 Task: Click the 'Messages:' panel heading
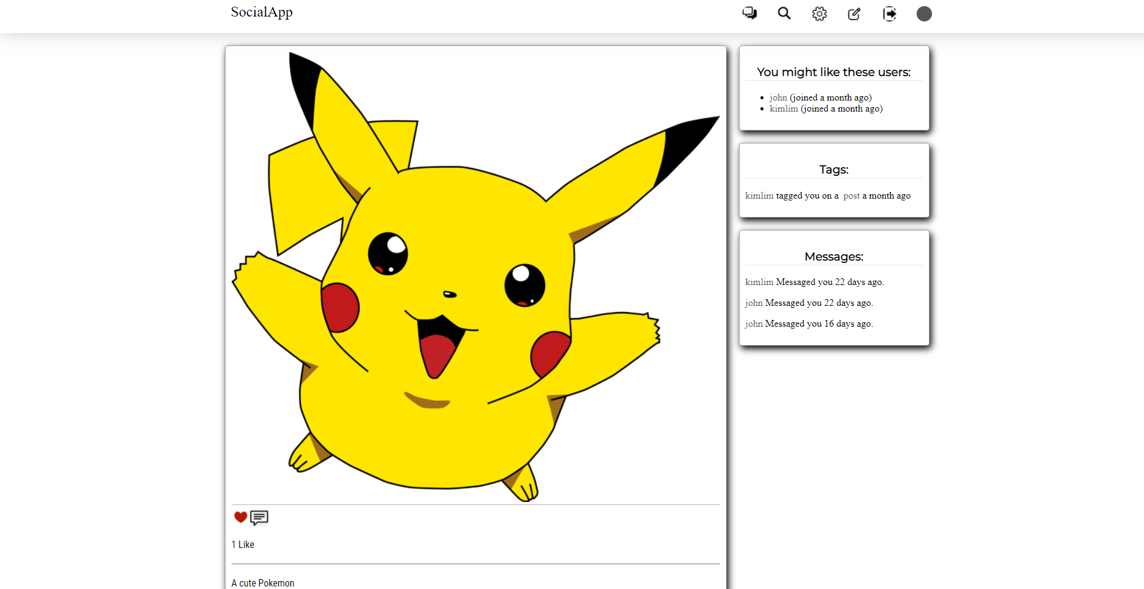point(834,257)
